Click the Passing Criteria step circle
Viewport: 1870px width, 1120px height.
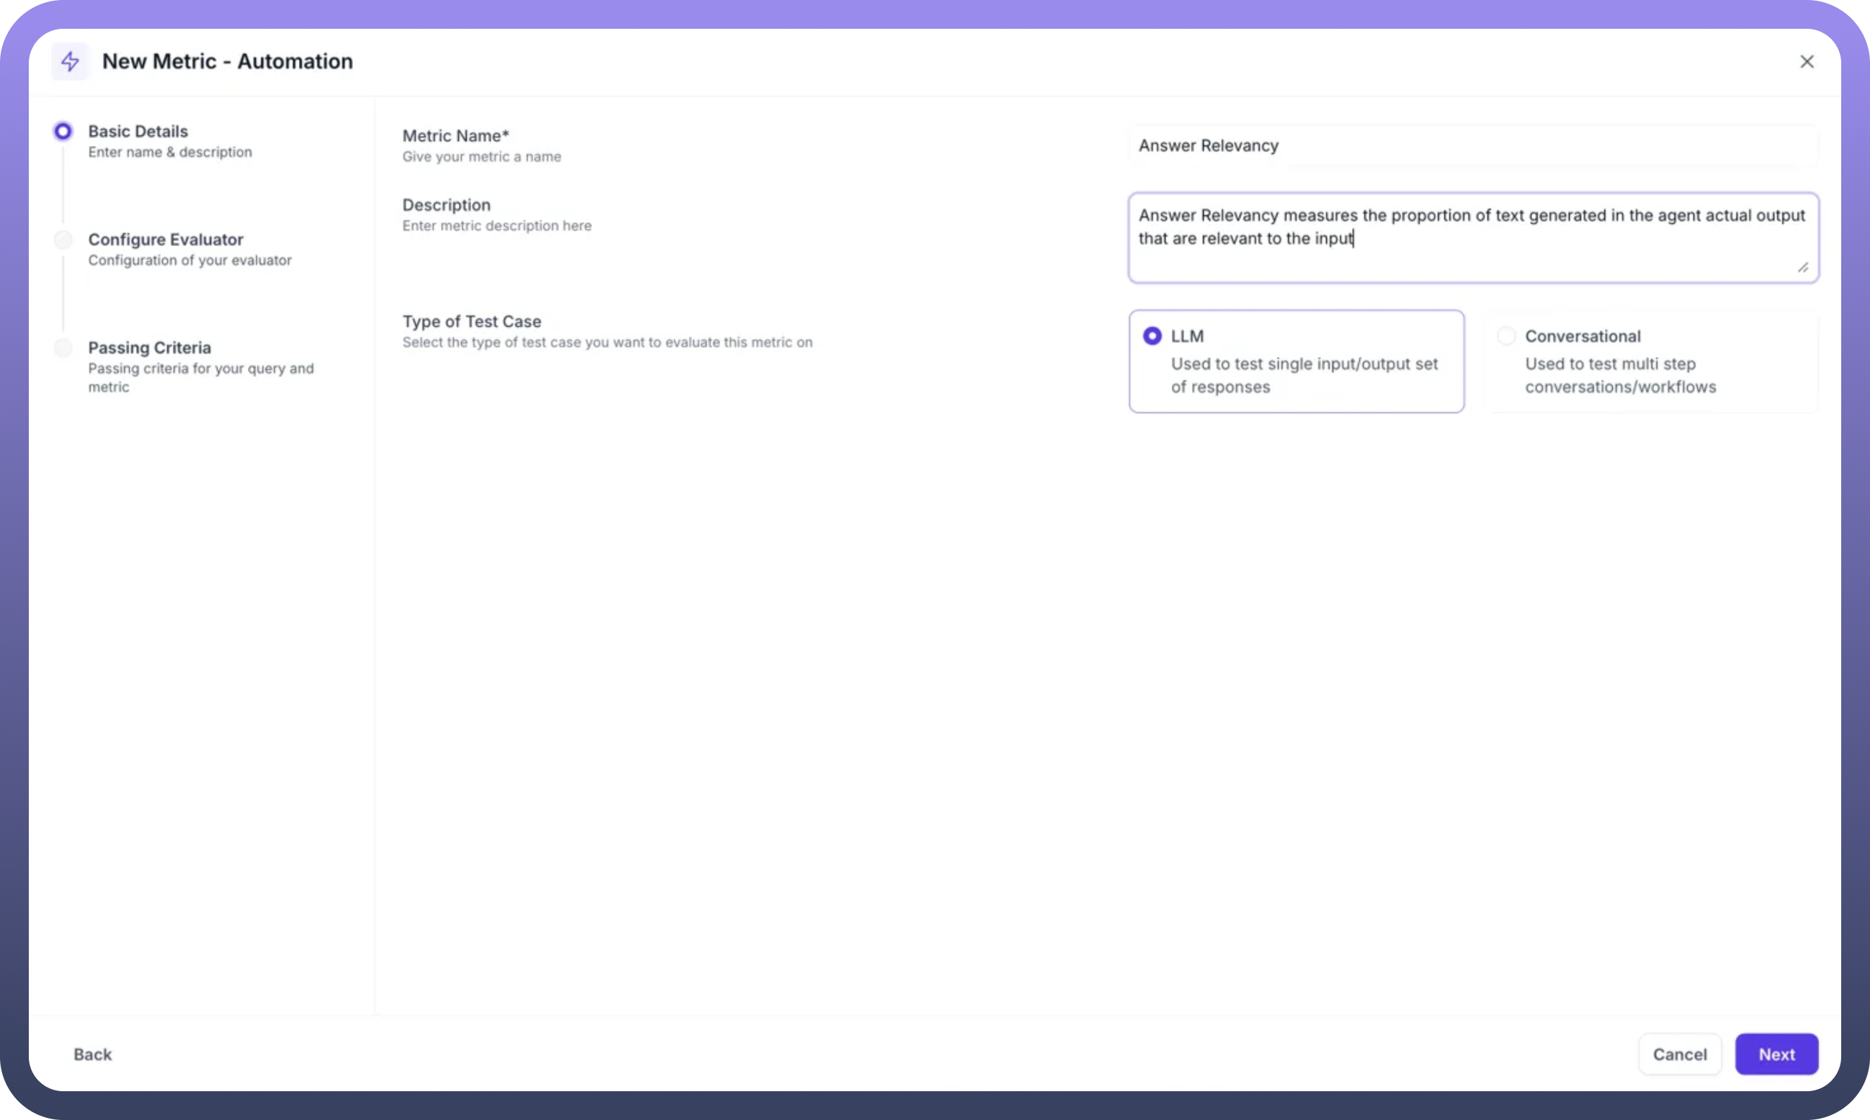(x=63, y=348)
